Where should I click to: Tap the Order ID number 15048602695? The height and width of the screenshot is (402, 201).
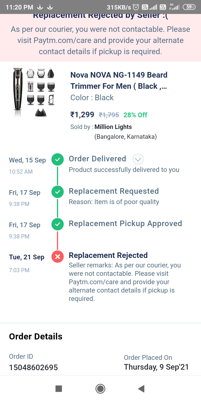tap(33, 367)
